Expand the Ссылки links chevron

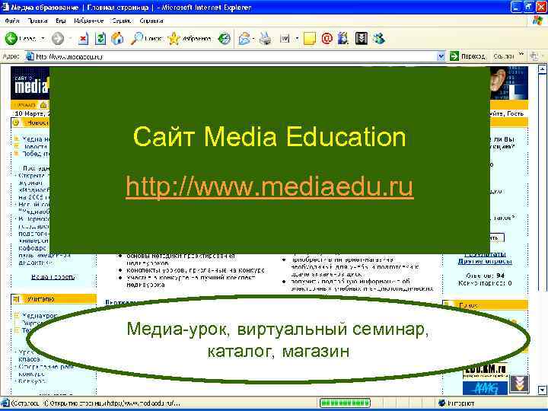coord(521,54)
